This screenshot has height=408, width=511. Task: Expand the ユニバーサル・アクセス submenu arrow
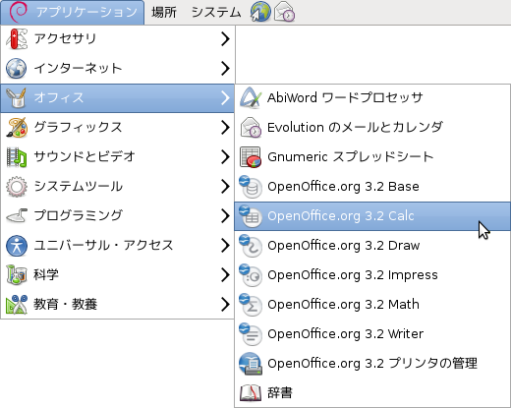(225, 245)
